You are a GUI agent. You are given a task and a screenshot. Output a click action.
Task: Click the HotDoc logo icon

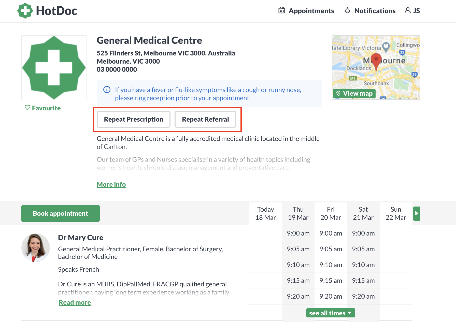pos(25,11)
